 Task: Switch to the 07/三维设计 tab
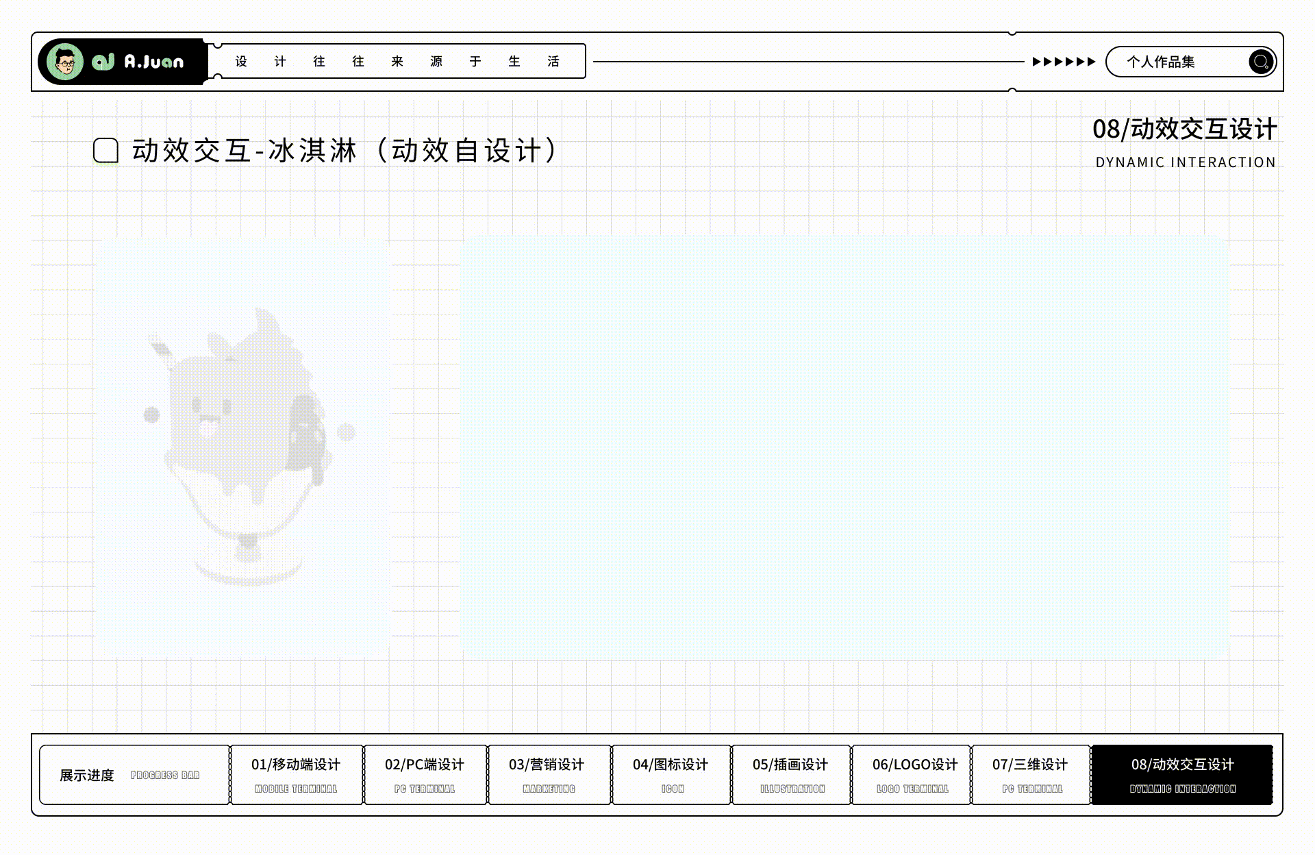1031,774
